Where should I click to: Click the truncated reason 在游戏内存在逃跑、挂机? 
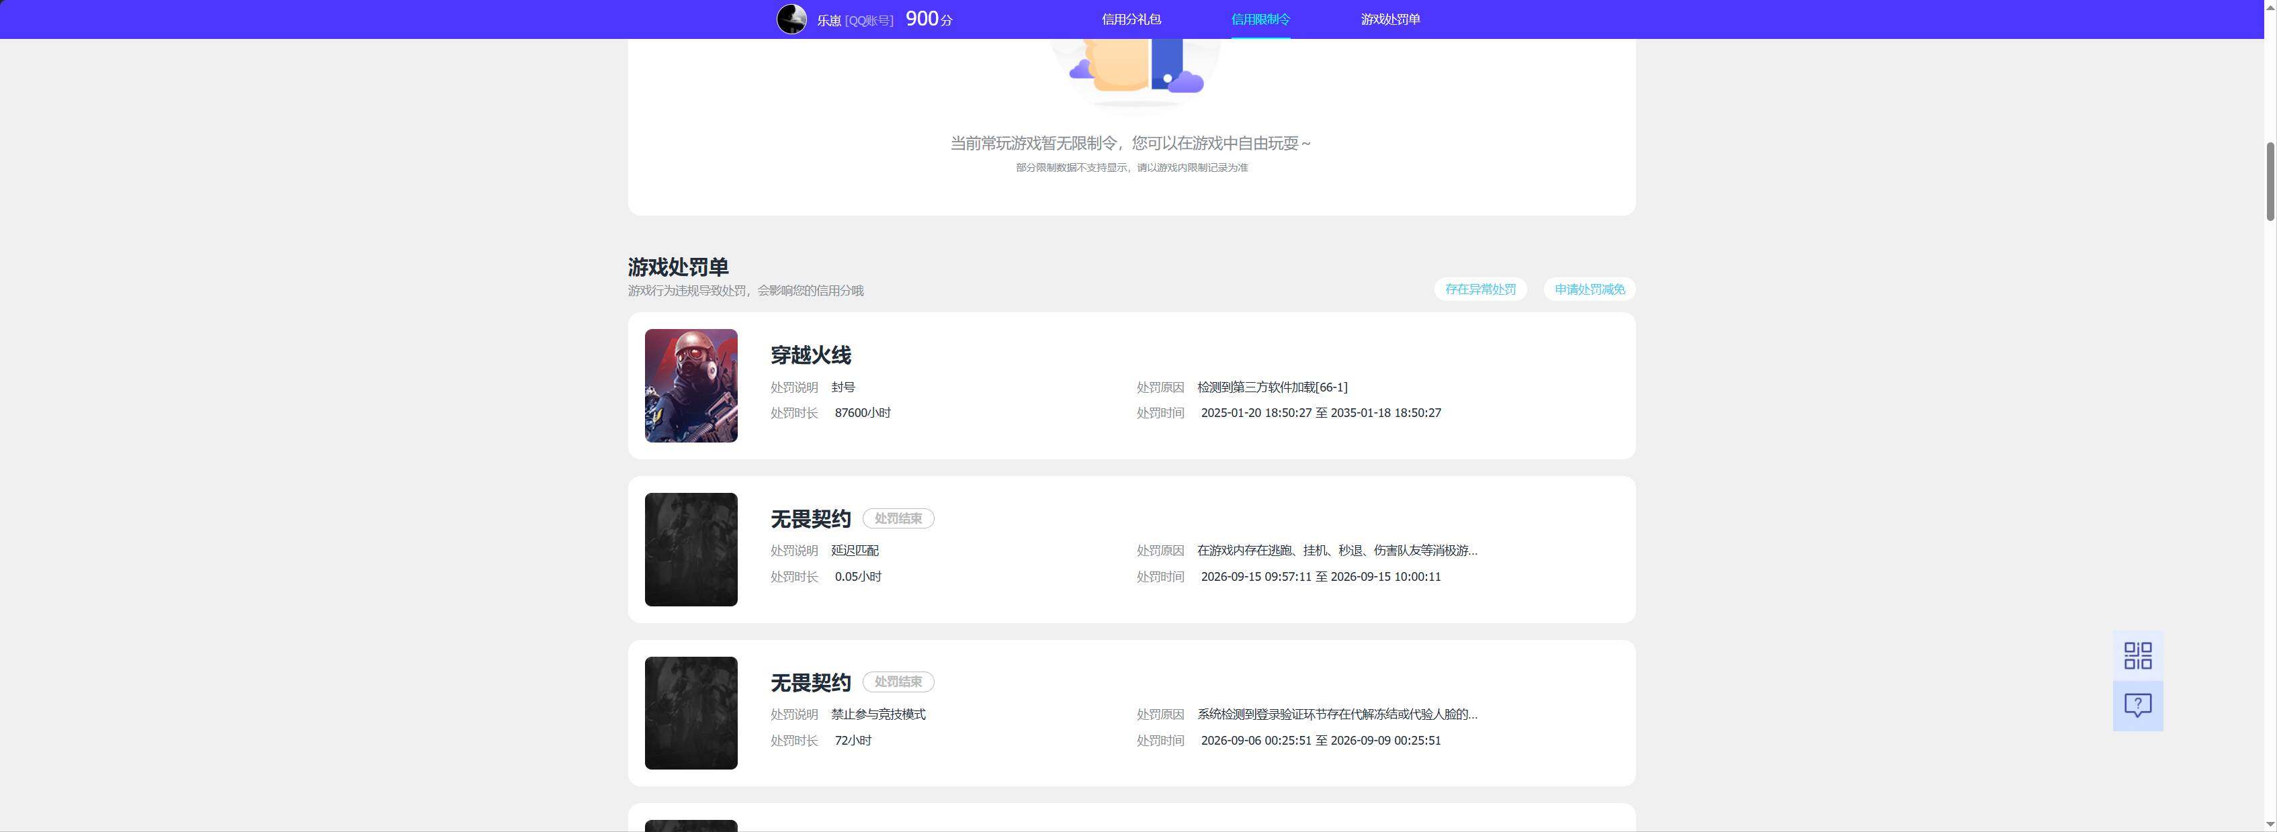[1338, 550]
